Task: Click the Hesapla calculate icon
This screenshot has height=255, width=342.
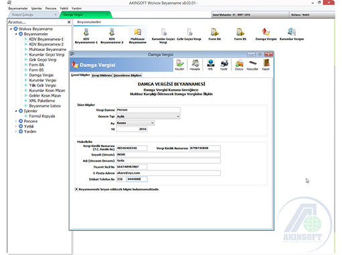Action: click(195, 65)
